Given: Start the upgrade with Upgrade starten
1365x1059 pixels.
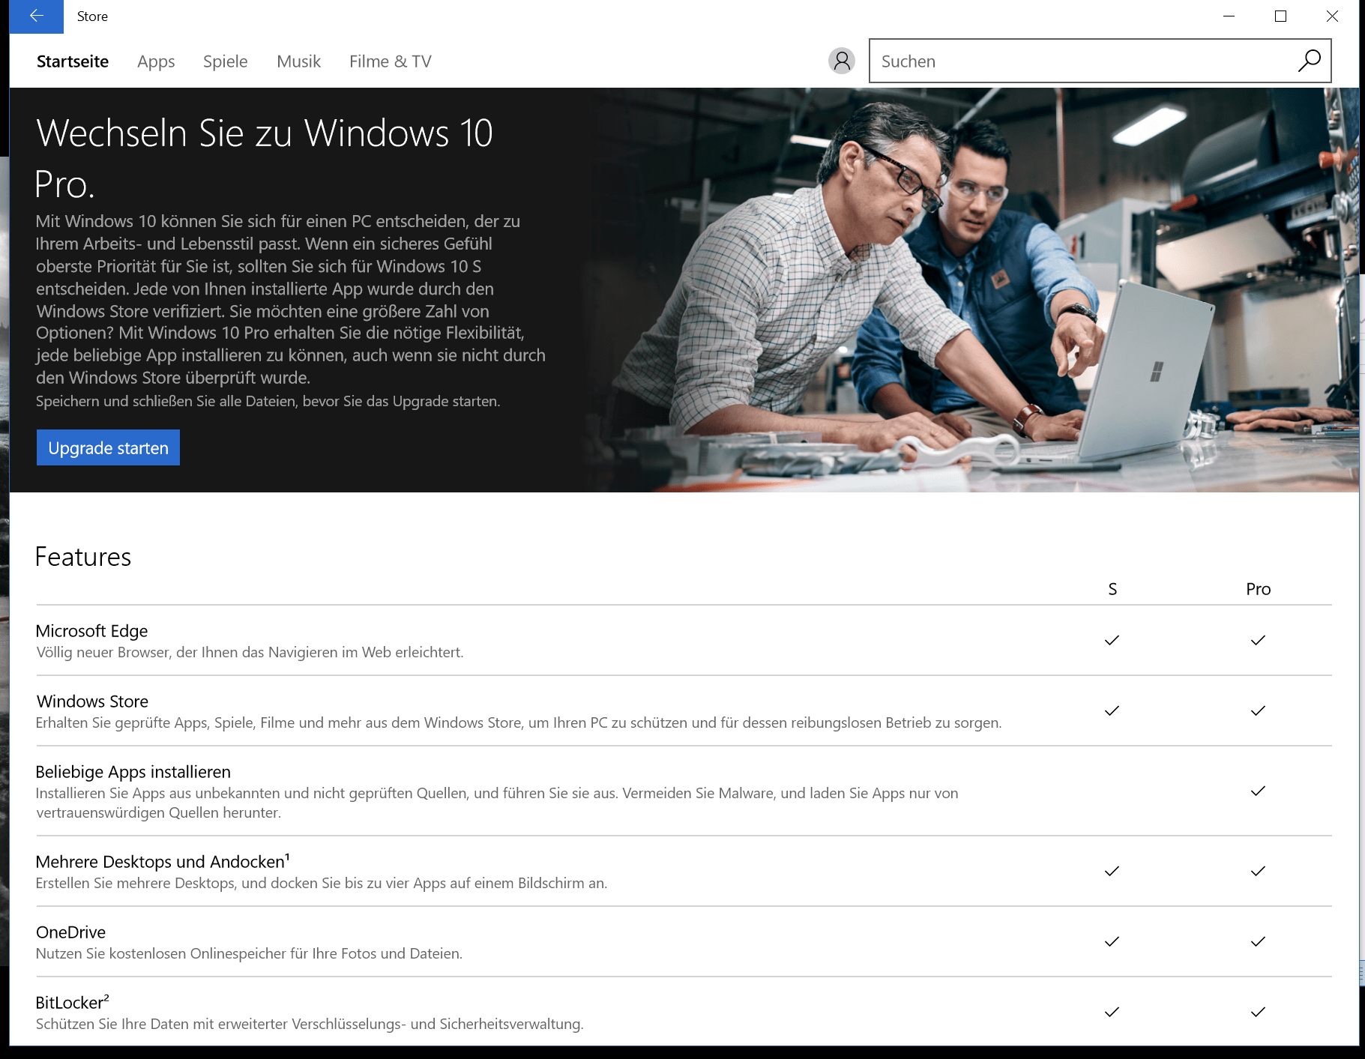Looking at the screenshot, I should [108, 447].
